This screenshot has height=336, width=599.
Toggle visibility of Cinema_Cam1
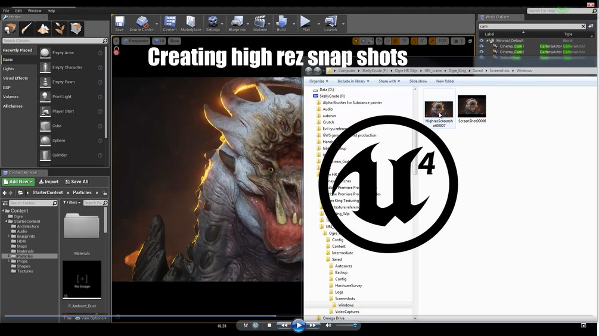tap(482, 46)
